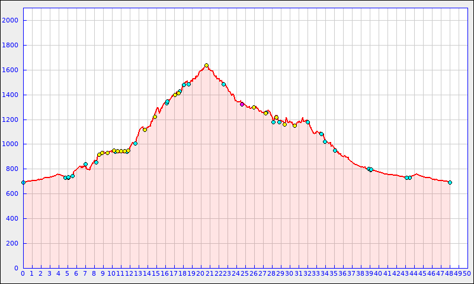
Task: Click the cyan marker at km 7
Action: coord(85,164)
